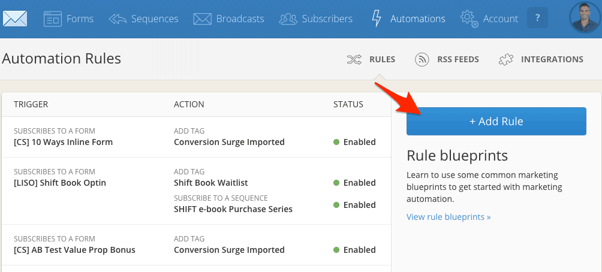Toggle Enabled status for SHIFT e-book Purchase Series
The image size is (602, 272).
[354, 205]
